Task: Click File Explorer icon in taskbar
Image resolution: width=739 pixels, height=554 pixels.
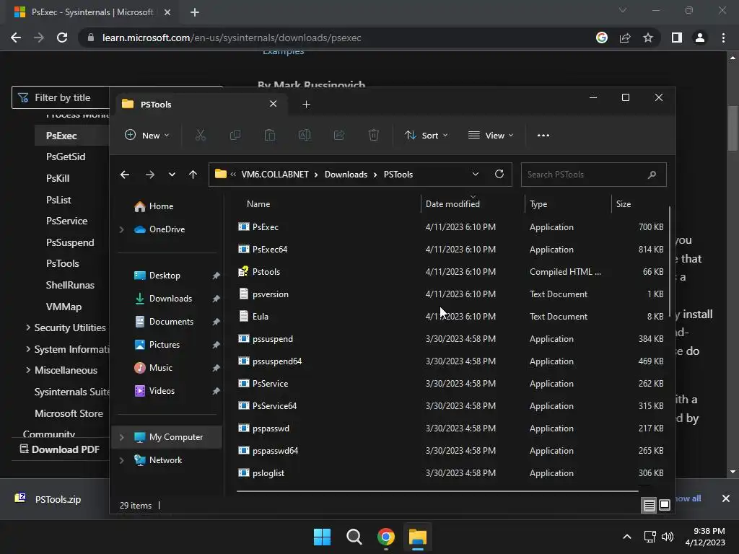Action: (418, 537)
